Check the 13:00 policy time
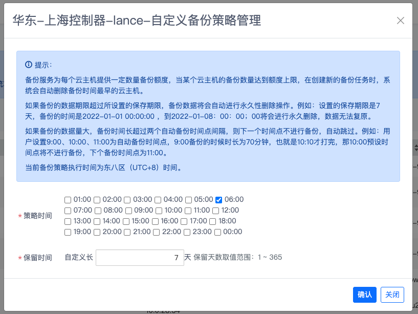Screen dimensions: 418x314 point(68,221)
